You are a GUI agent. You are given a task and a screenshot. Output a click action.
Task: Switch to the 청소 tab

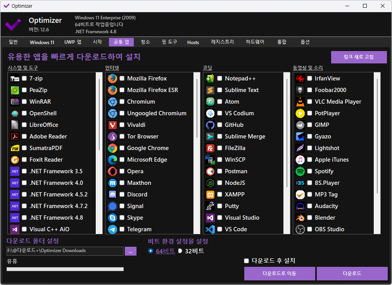145,42
